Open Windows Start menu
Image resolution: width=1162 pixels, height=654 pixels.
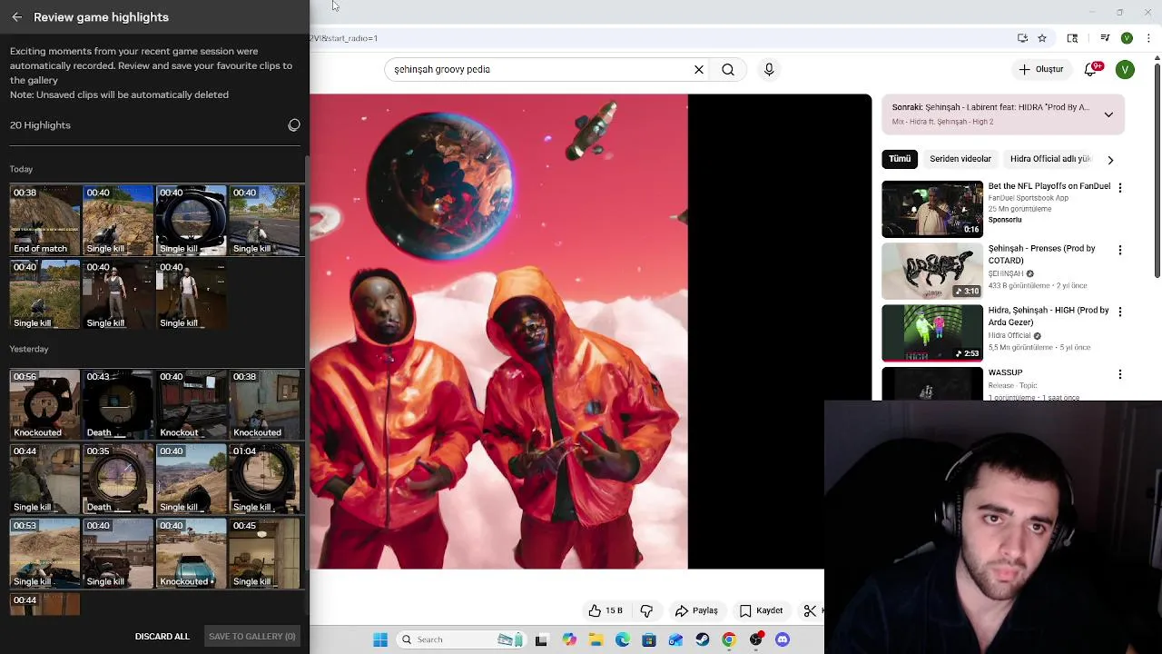point(380,639)
